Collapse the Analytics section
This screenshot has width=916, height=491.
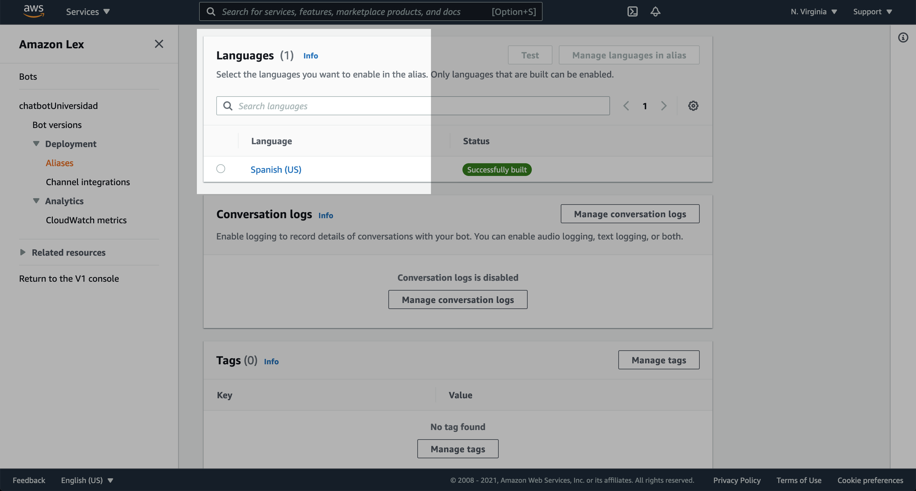(36, 201)
